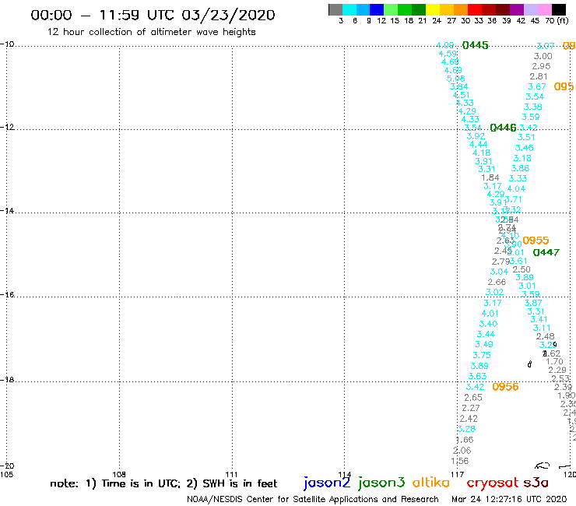Viewport: 576px width, 506px height.
Task: Click the date range title '00:00 – 11:59 UTC 03/23/2020'
Action: pos(153,15)
